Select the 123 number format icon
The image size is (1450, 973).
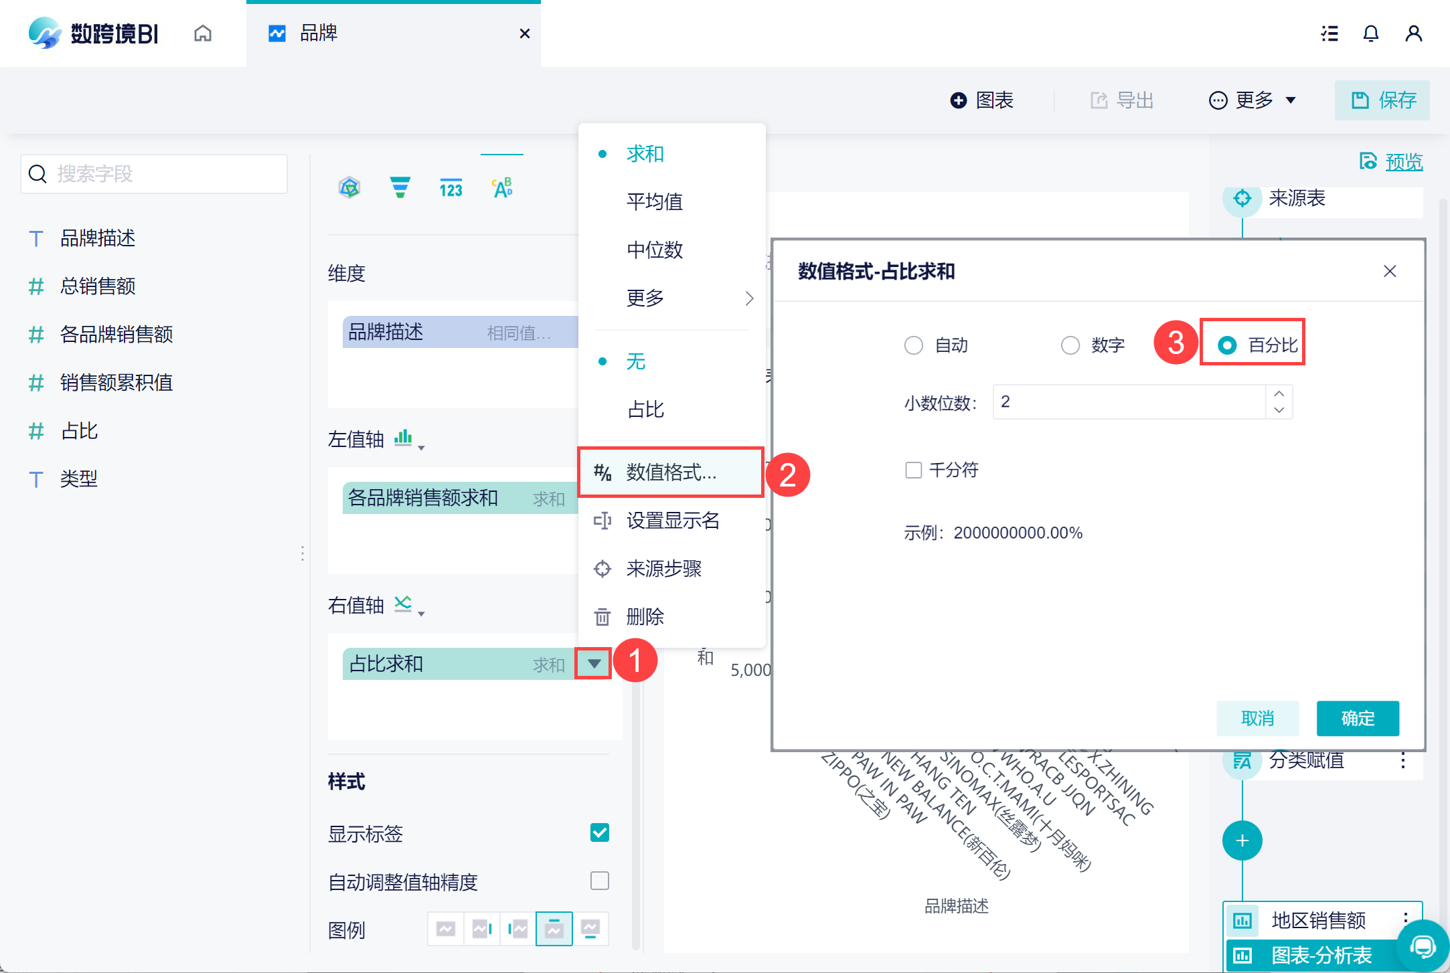451,189
